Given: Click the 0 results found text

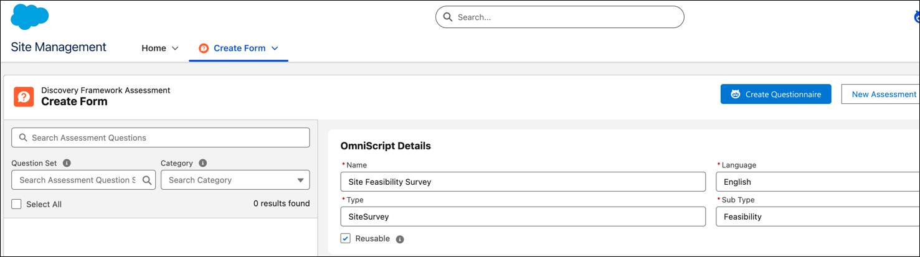Looking at the screenshot, I should 282,203.
